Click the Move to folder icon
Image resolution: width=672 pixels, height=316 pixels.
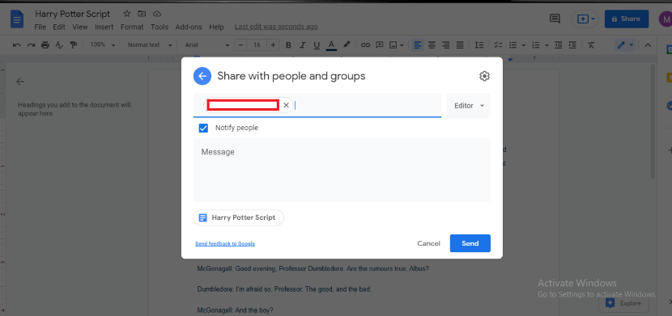[142, 14]
